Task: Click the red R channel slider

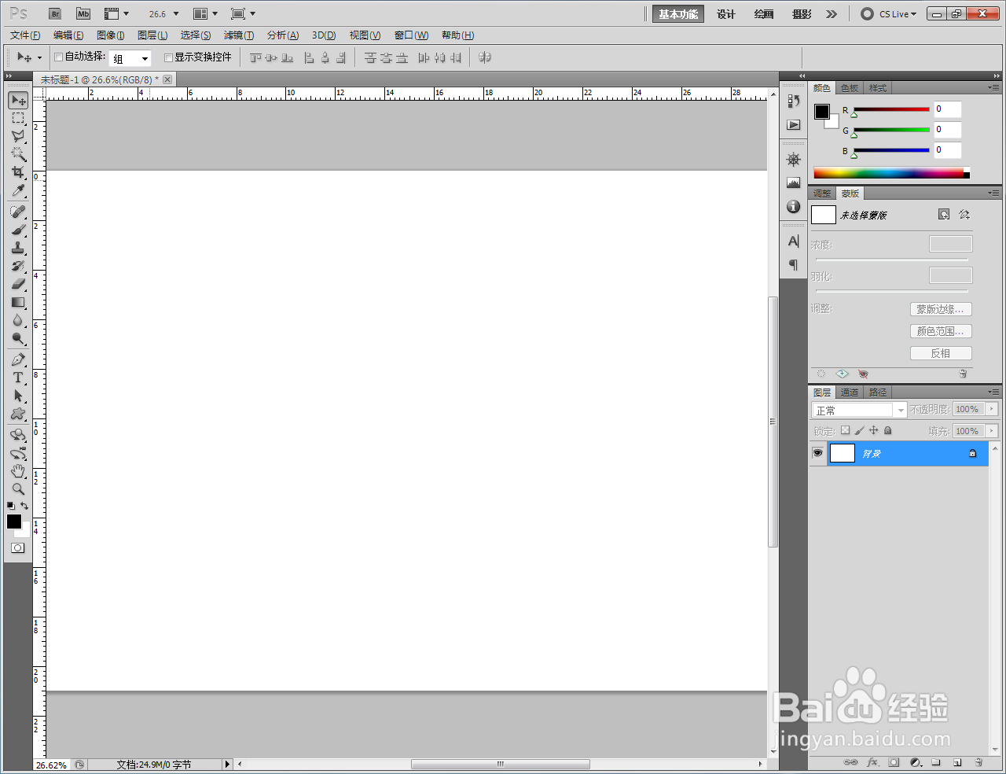Action: coord(891,110)
